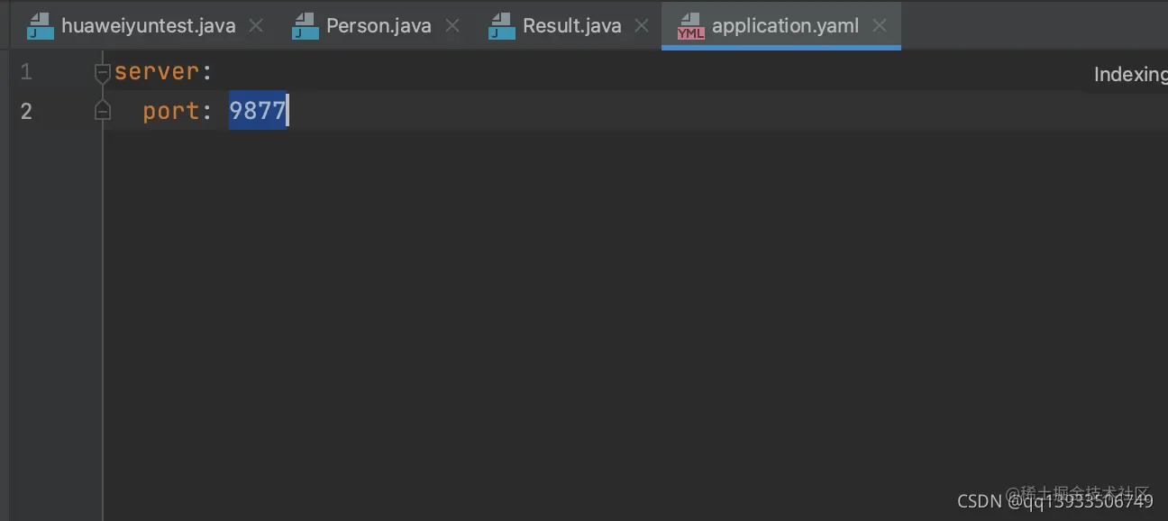The width and height of the screenshot is (1168, 521).
Task: Click line number 2 in the gutter
Action: coord(26,111)
